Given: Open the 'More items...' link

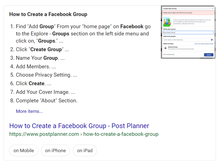Looking at the screenshot, I should 29,111.
